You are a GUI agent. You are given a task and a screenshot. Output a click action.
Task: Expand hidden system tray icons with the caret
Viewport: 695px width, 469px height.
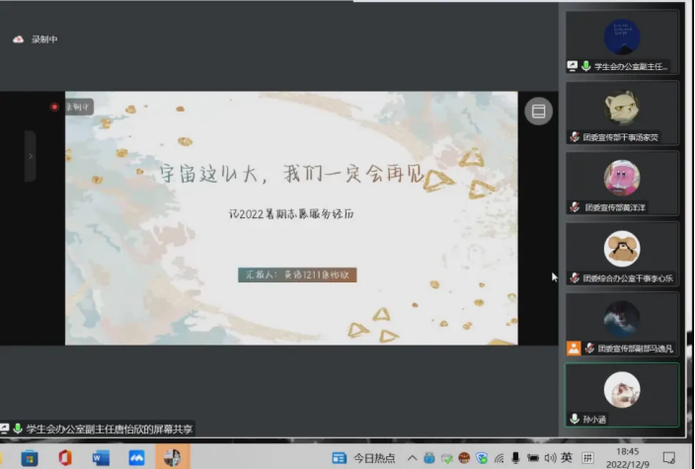413,458
